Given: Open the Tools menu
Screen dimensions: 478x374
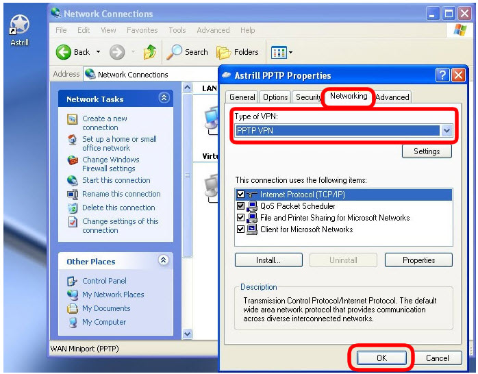Looking at the screenshot, I should [x=177, y=30].
